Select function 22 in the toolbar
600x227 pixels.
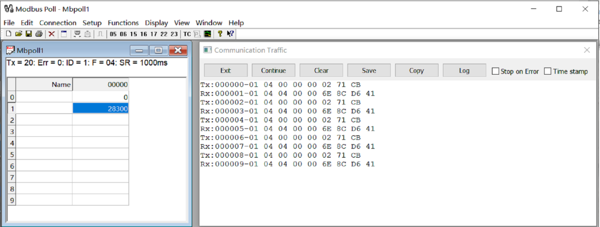[164, 34]
